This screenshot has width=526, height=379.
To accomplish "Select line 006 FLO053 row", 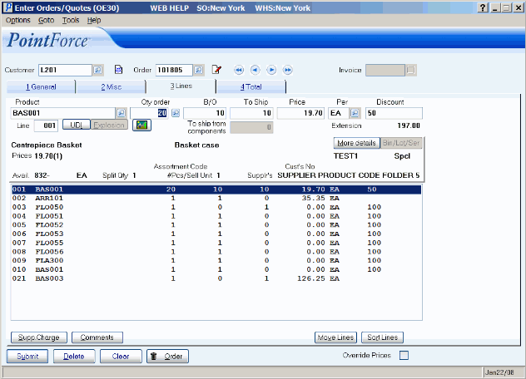I will (216, 234).
